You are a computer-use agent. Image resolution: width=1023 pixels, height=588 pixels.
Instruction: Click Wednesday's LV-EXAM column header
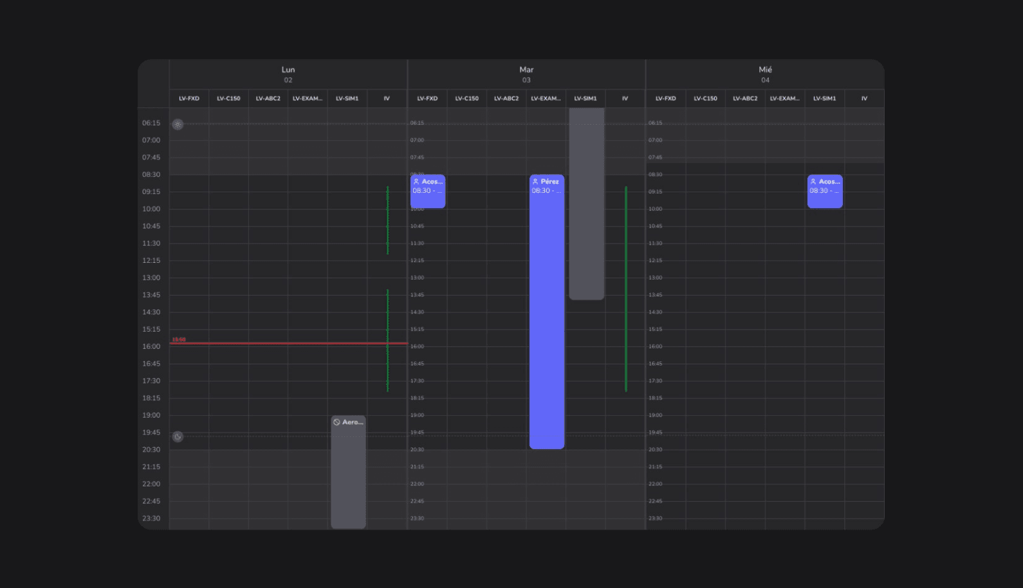pyautogui.click(x=784, y=98)
